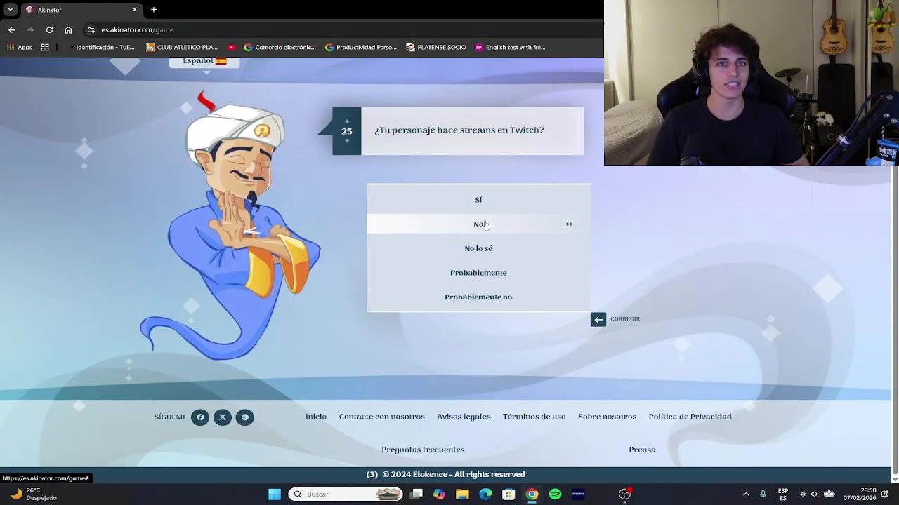
Task: Open Task View on the taskbar
Action: coord(416,494)
